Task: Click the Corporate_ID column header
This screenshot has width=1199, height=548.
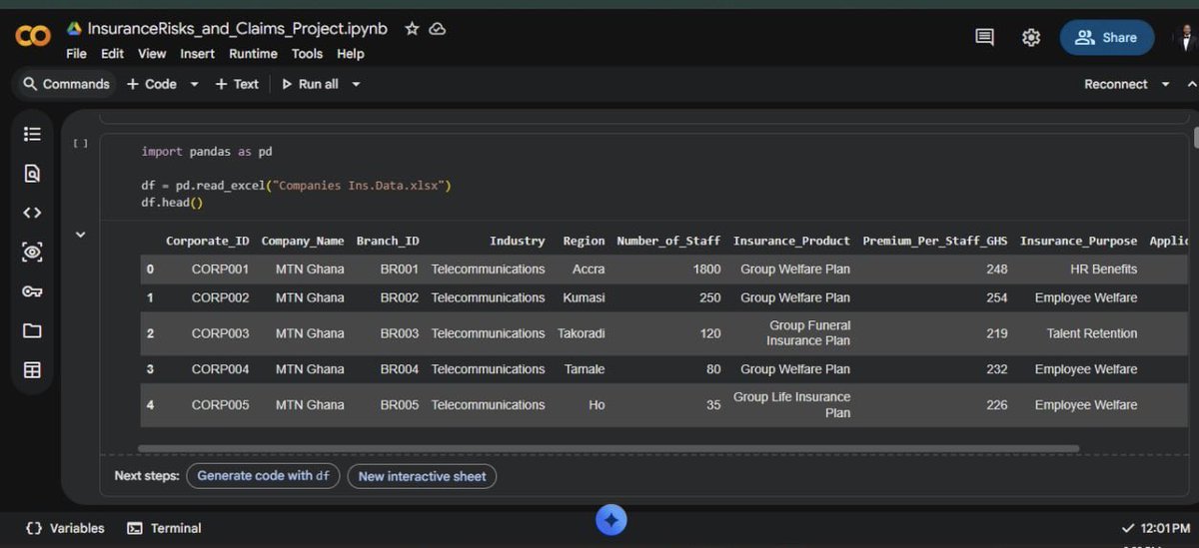Action: coord(207,241)
